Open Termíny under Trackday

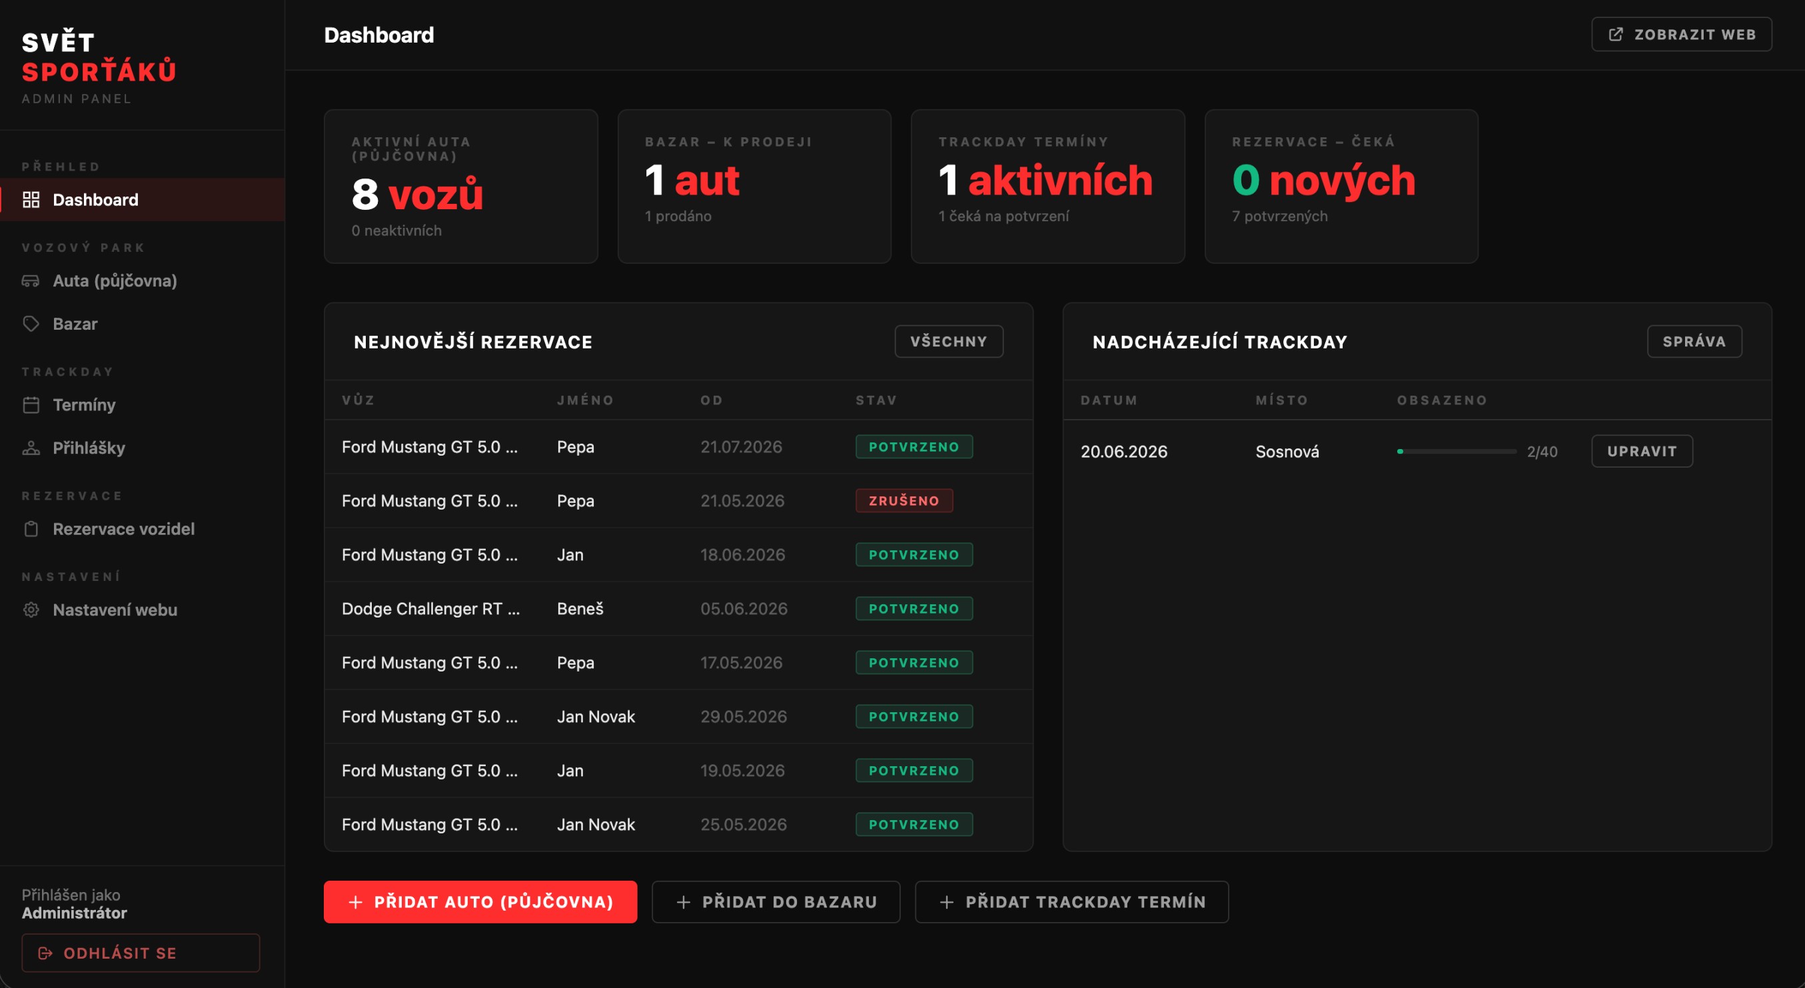[142, 405]
